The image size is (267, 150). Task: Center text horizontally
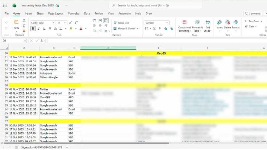(x=100, y=26)
